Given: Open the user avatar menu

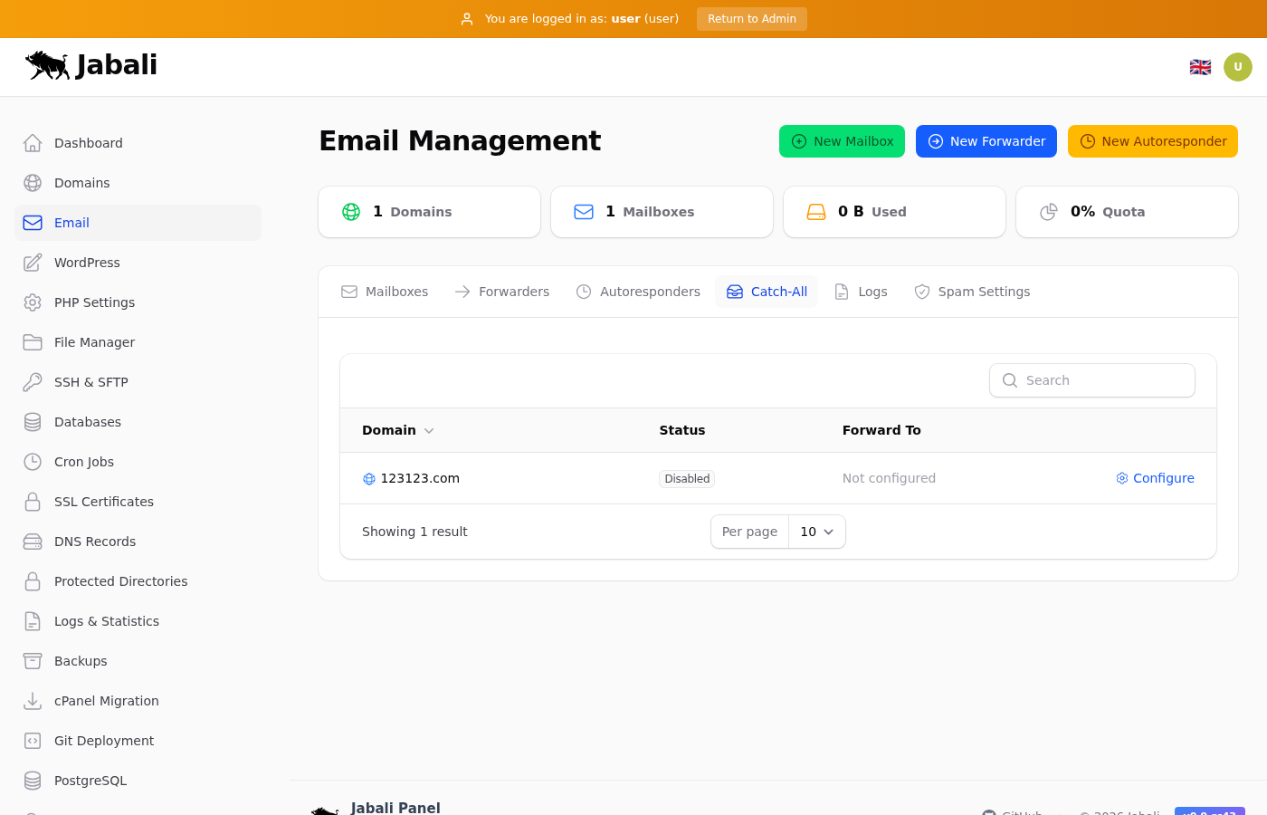Looking at the screenshot, I should click(1237, 67).
